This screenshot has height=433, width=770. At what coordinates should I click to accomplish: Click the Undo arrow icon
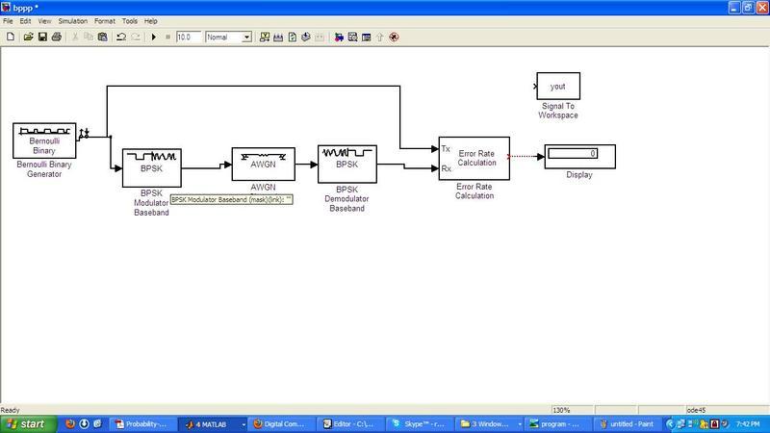[x=121, y=38]
